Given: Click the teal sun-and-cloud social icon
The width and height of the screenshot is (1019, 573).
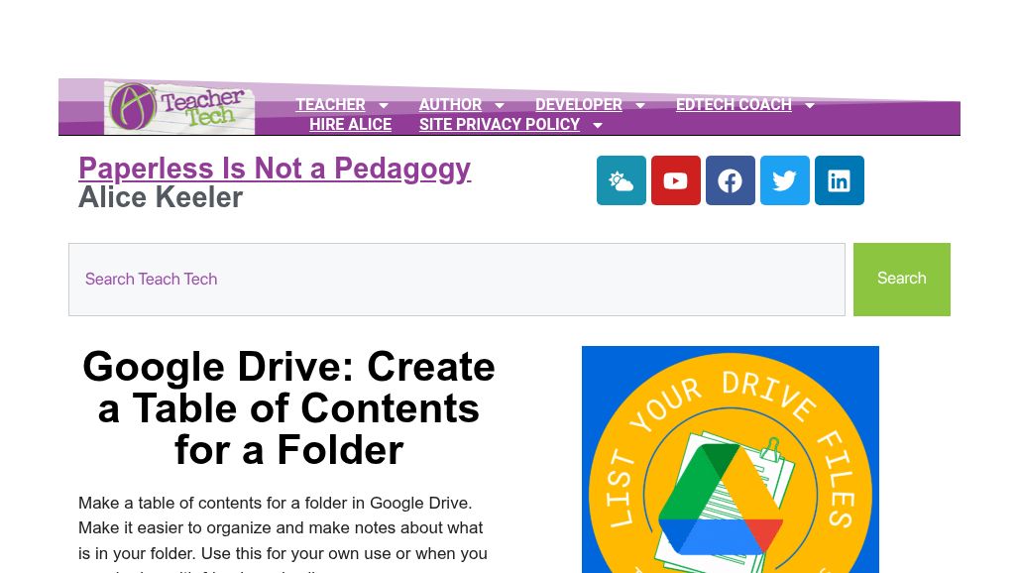Looking at the screenshot, I should point(621,180).
